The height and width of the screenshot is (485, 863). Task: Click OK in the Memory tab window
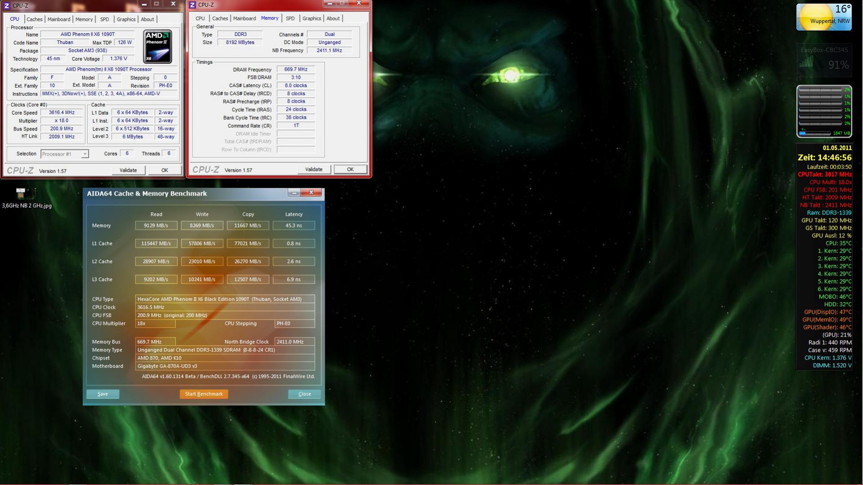[350, 169]
